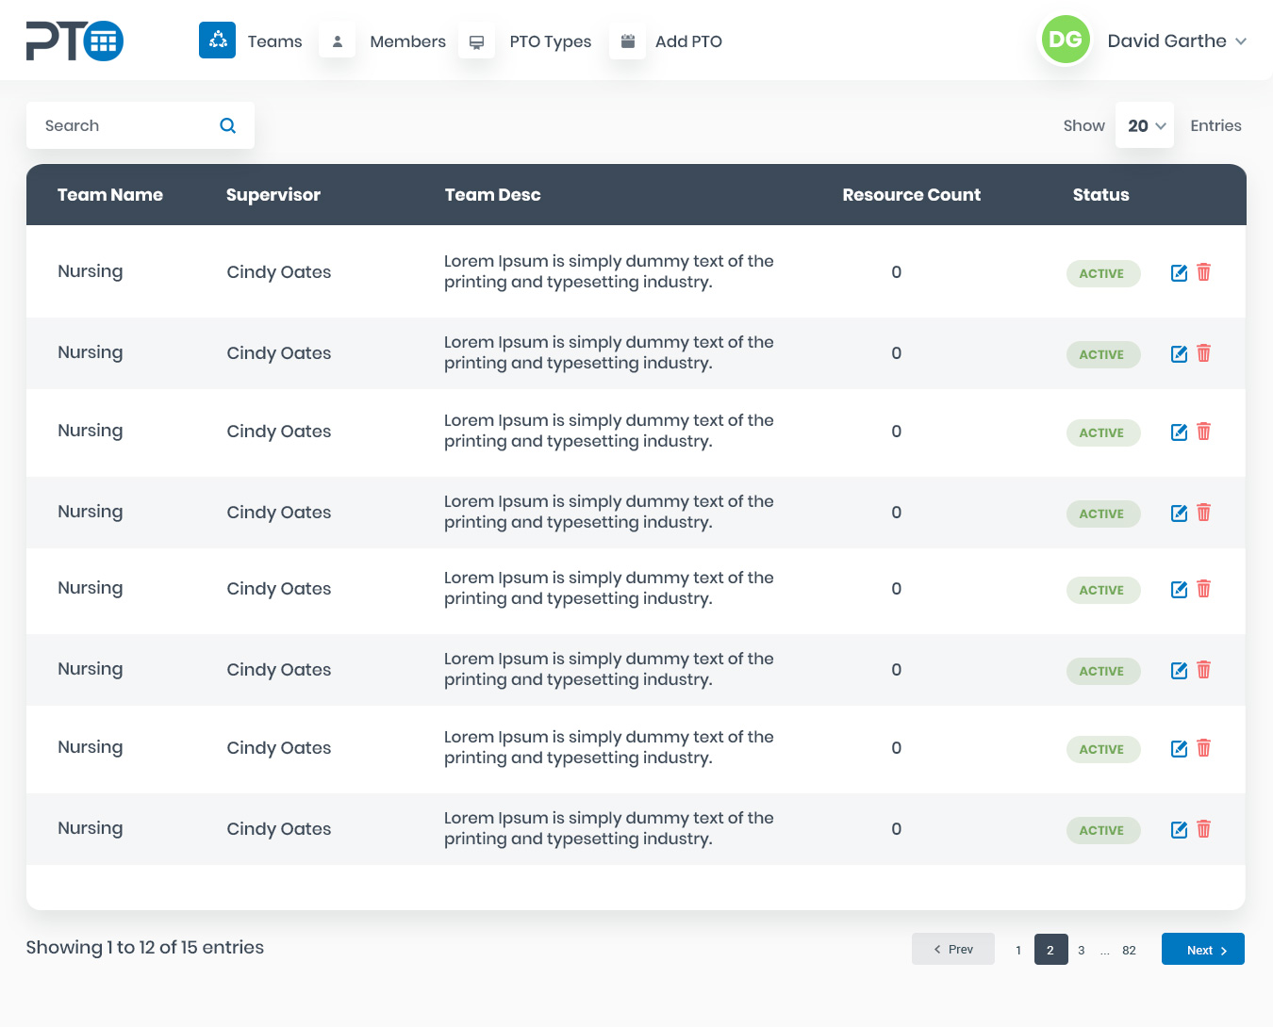Edit the fourth Nursing team row
The image size is (1273, 1027).
1179,513
